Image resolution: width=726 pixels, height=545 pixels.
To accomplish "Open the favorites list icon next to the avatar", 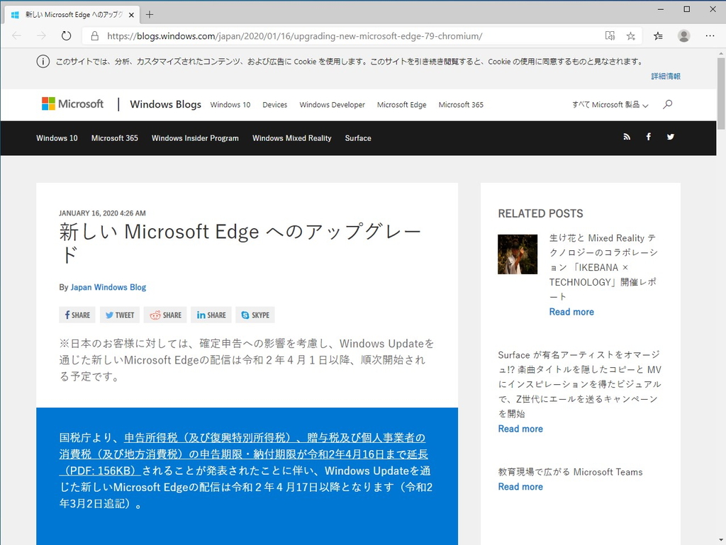I will (x=657, y=35).
